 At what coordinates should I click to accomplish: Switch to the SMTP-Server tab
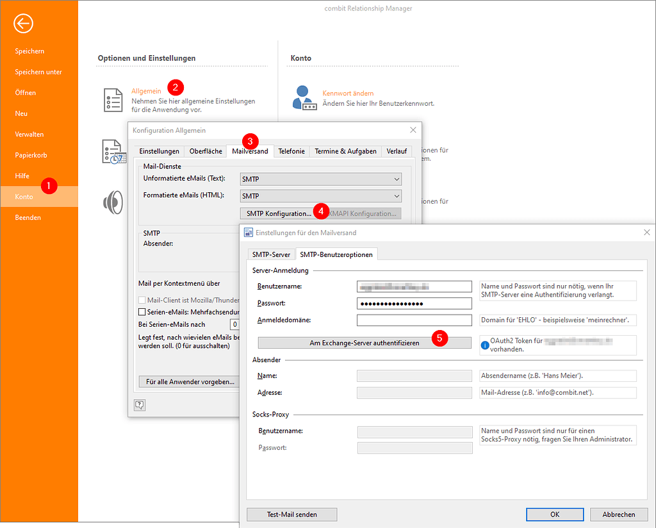(271, 254)
